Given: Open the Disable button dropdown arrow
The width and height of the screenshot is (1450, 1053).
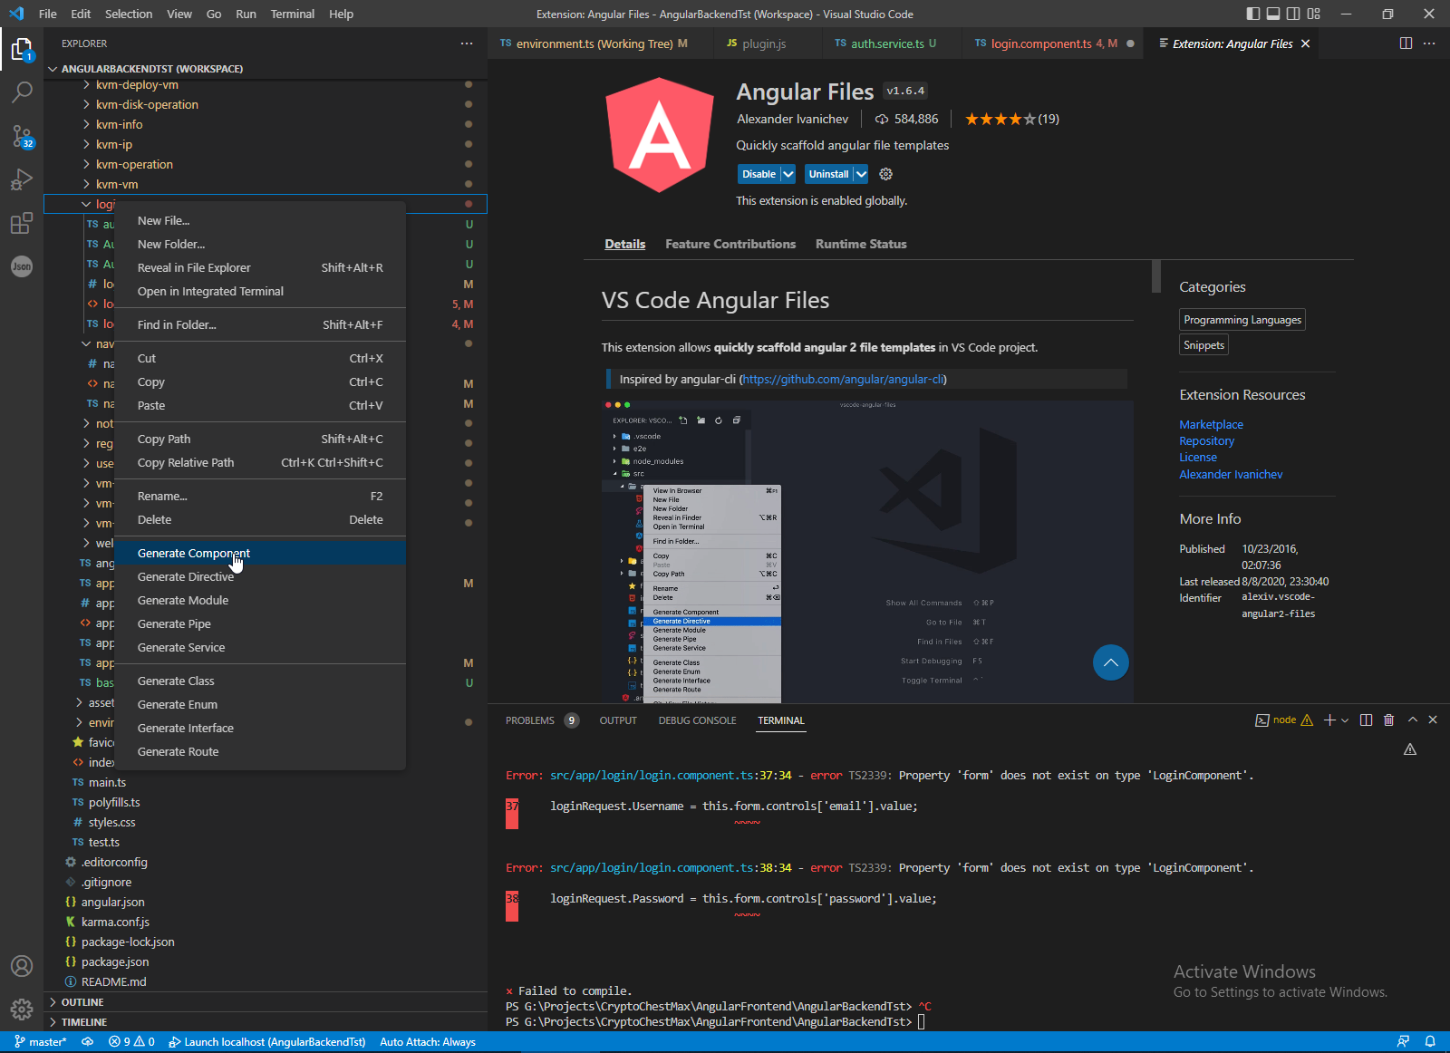Looking at the screenshot, I should coord(788,174).
